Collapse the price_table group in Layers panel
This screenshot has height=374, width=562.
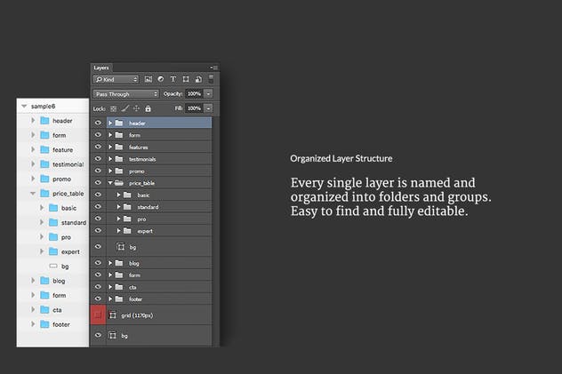click(x=110, y=183)
